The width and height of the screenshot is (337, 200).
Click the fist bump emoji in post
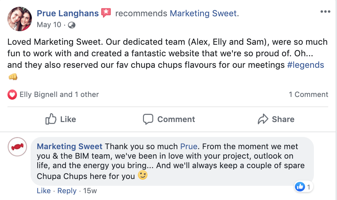[13, 77]
